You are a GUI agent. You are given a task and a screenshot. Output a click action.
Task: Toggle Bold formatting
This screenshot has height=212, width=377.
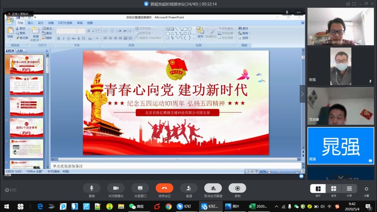(59, 39)
